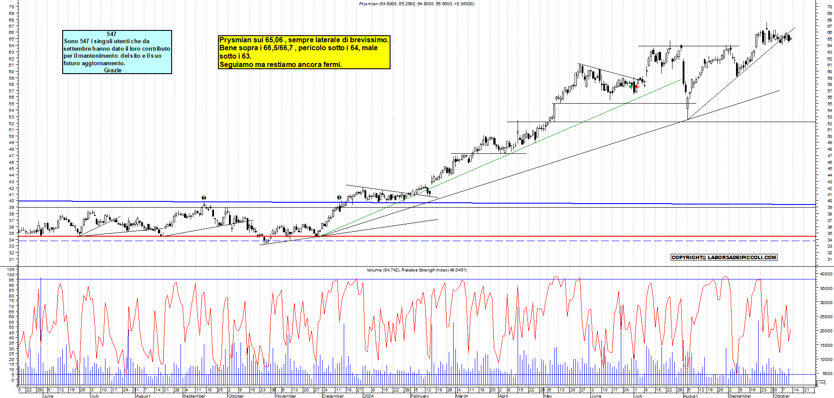This screenshot has width=834, height=398.
Task: Select the 'futuro aggiornamento.' line
Action: [x=94, y=63]
